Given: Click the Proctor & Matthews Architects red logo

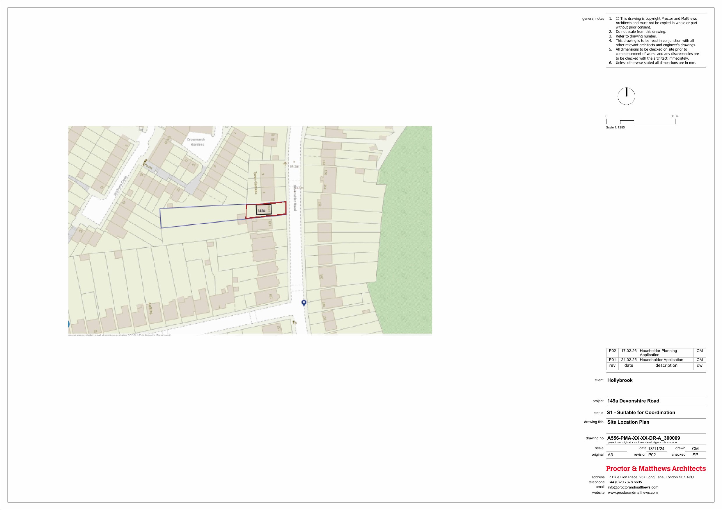Looking at the screenshot, I should coord(656,468).
